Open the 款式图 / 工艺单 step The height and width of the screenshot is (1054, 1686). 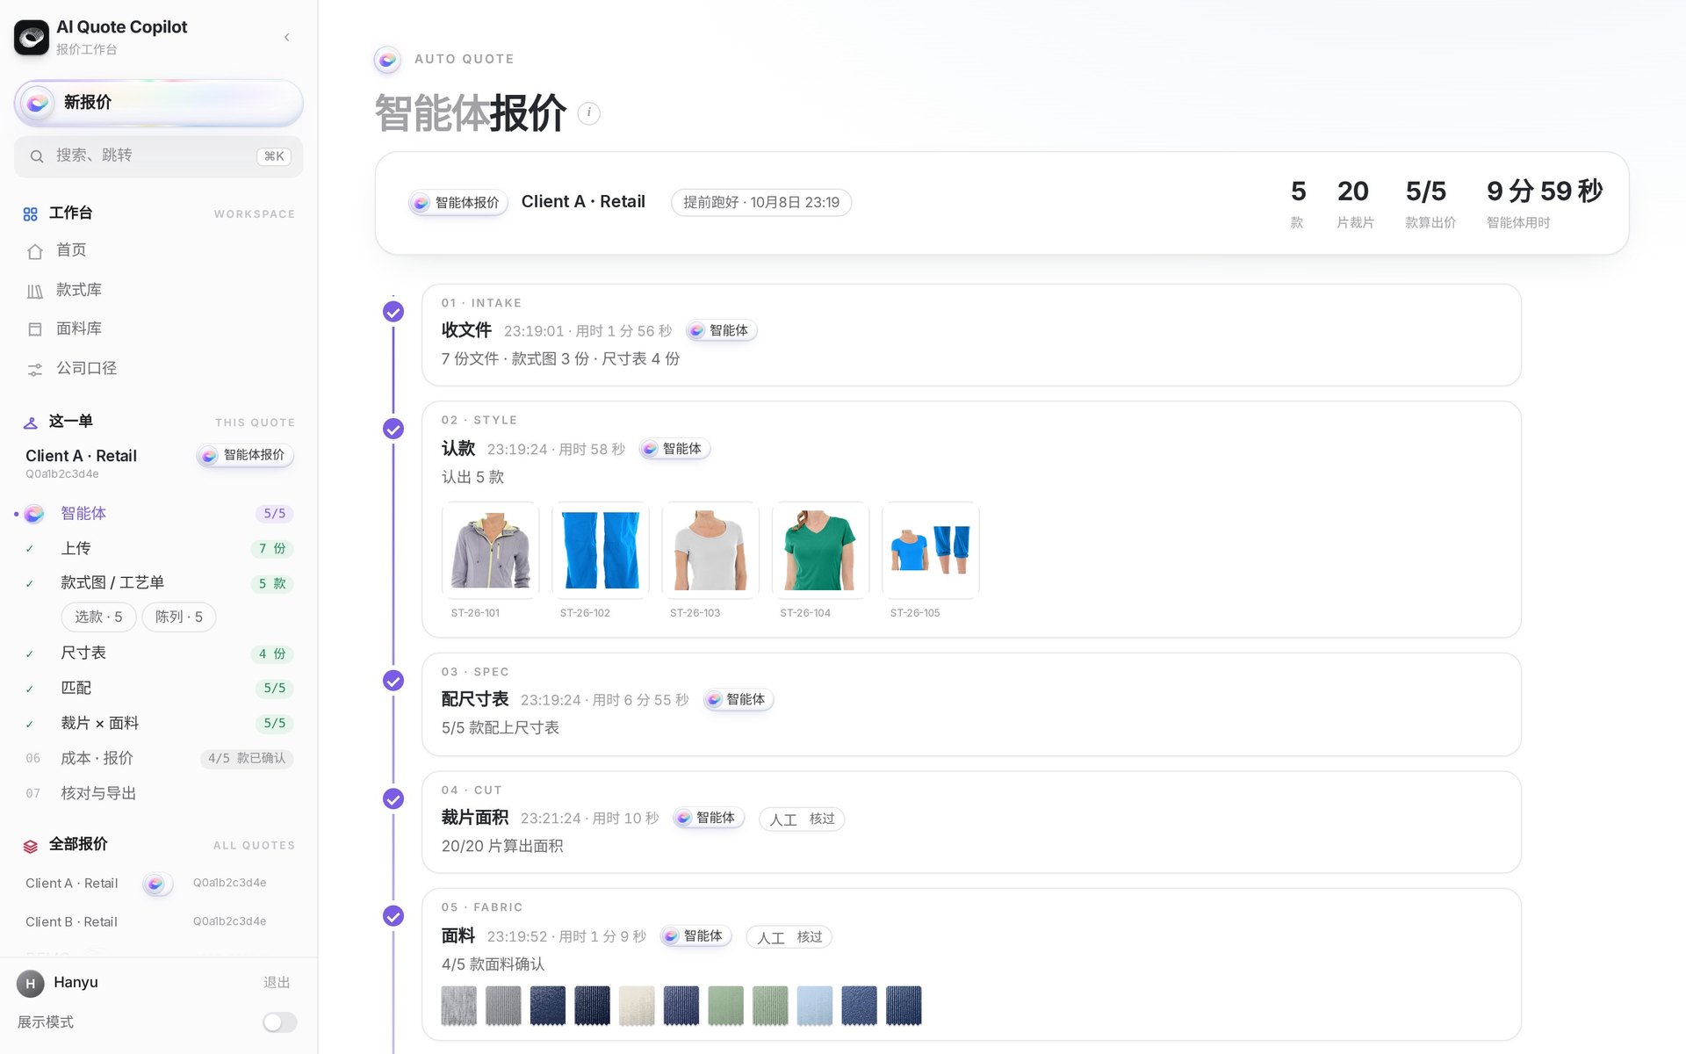pyautogui.click(x=158, y=583)
